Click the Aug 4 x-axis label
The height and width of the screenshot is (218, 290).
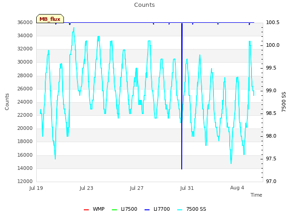tap(237, 188)
